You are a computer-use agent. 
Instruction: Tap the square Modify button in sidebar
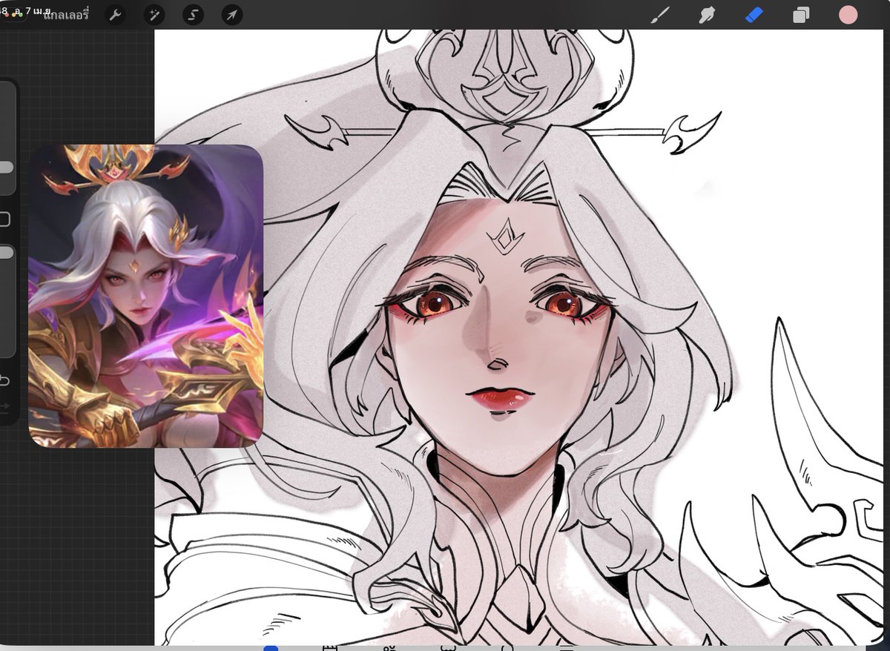(4, 219)
